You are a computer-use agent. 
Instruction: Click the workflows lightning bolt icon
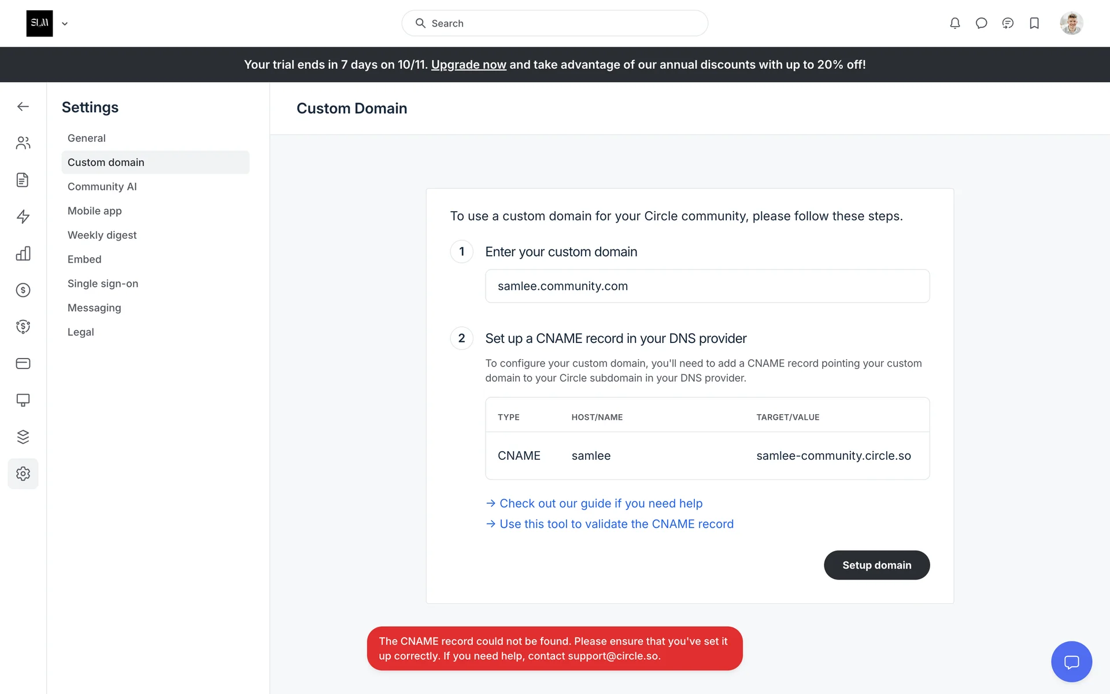point(23,216)
